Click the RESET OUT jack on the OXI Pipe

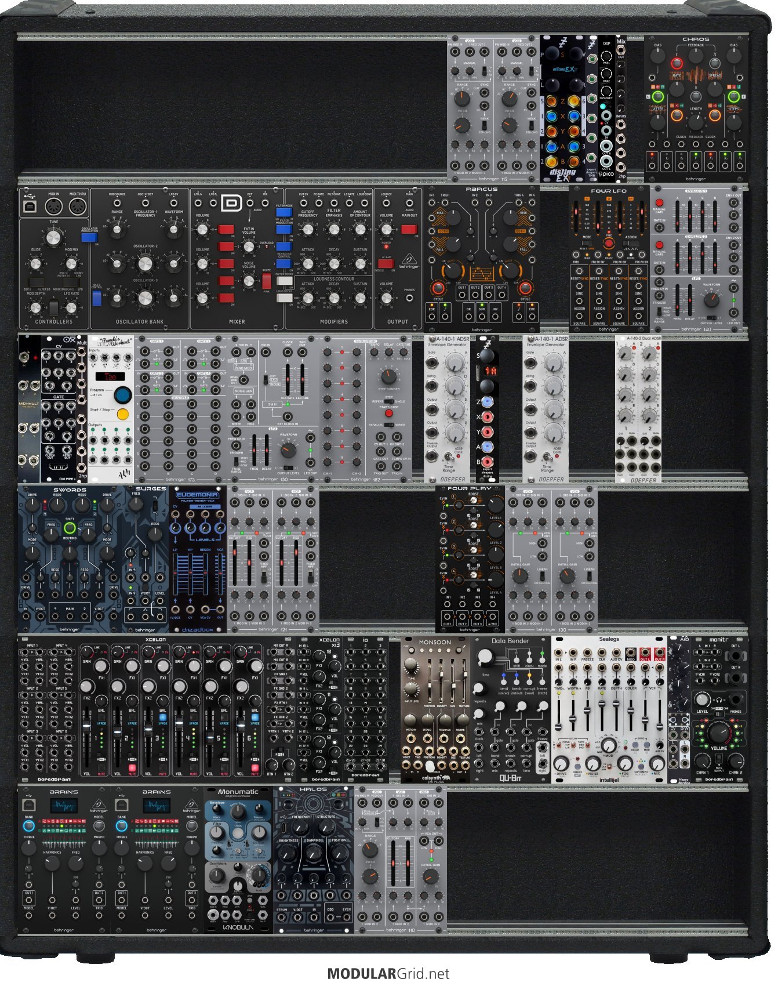click(x=67, y=449)
